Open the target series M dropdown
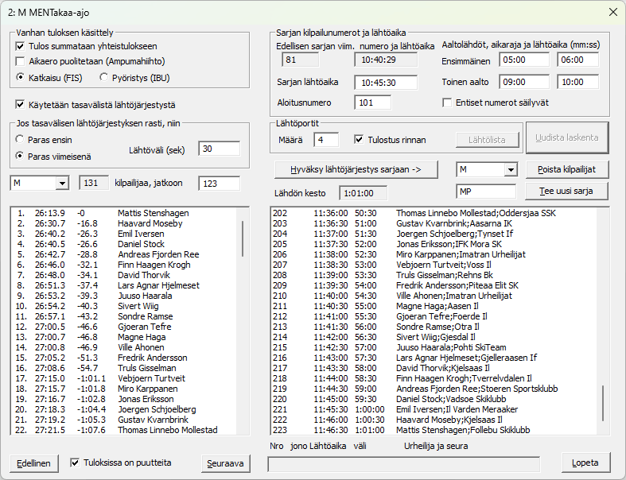The height and width of the screenshot is (480, 626). click(511, 169)
